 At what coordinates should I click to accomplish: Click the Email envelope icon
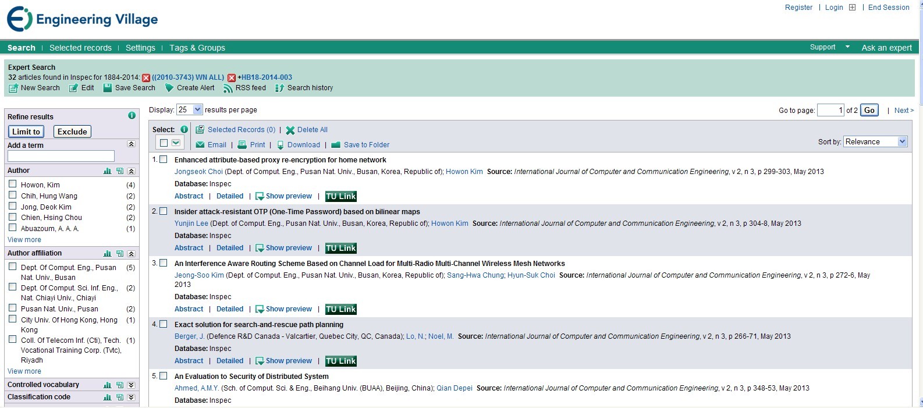pos(200,145)
